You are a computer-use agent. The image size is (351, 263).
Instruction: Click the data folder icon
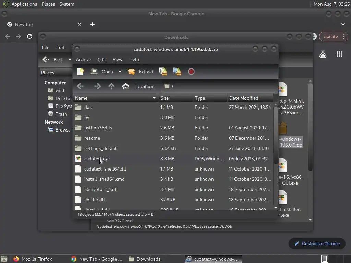coord(78,107)
